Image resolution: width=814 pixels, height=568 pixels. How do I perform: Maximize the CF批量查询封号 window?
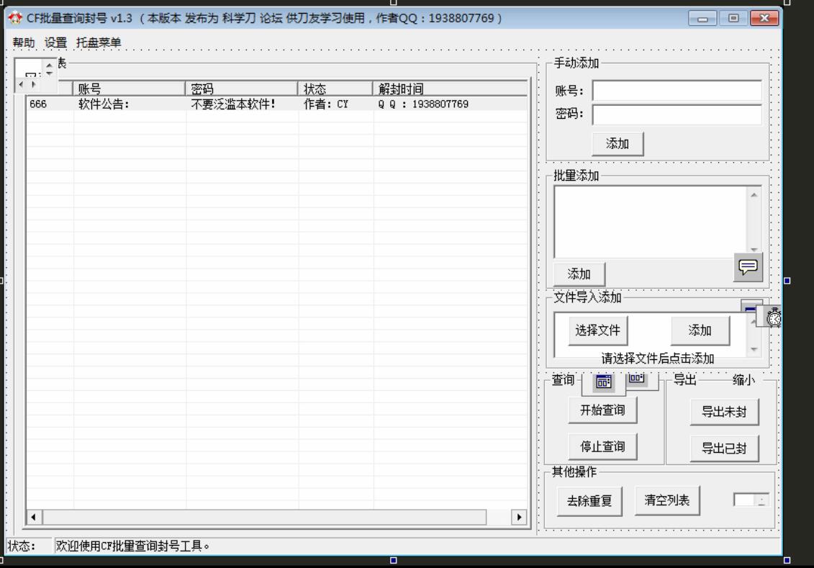(x=733, y=19)
